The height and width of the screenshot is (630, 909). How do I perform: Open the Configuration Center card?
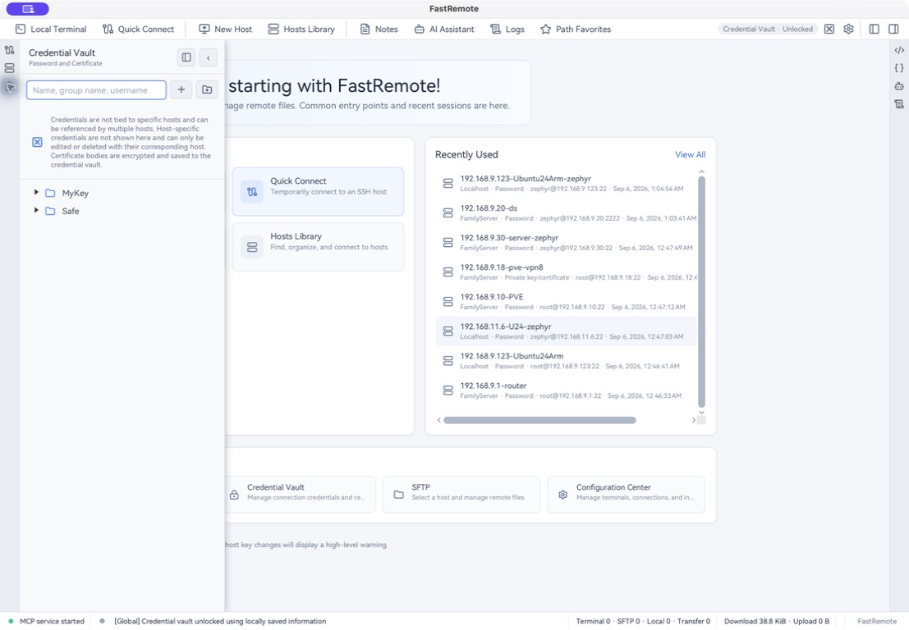626,495
